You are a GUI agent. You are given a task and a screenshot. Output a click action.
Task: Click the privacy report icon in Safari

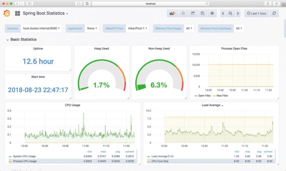point(87,3)
